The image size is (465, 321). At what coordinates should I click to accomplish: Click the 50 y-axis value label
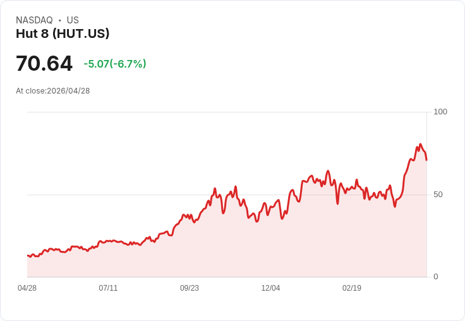click(x=438, y=195)
